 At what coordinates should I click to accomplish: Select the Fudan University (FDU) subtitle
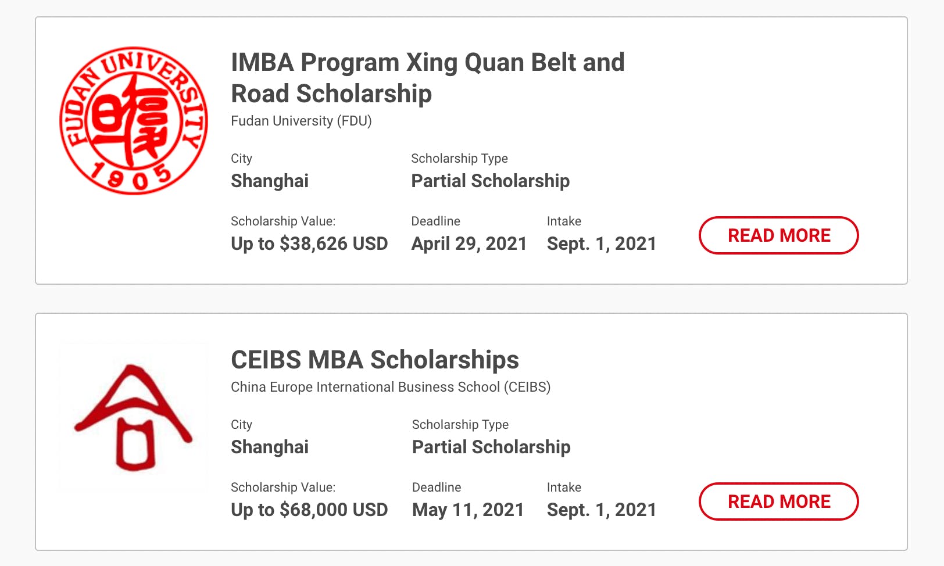click(x=301, y=121)
